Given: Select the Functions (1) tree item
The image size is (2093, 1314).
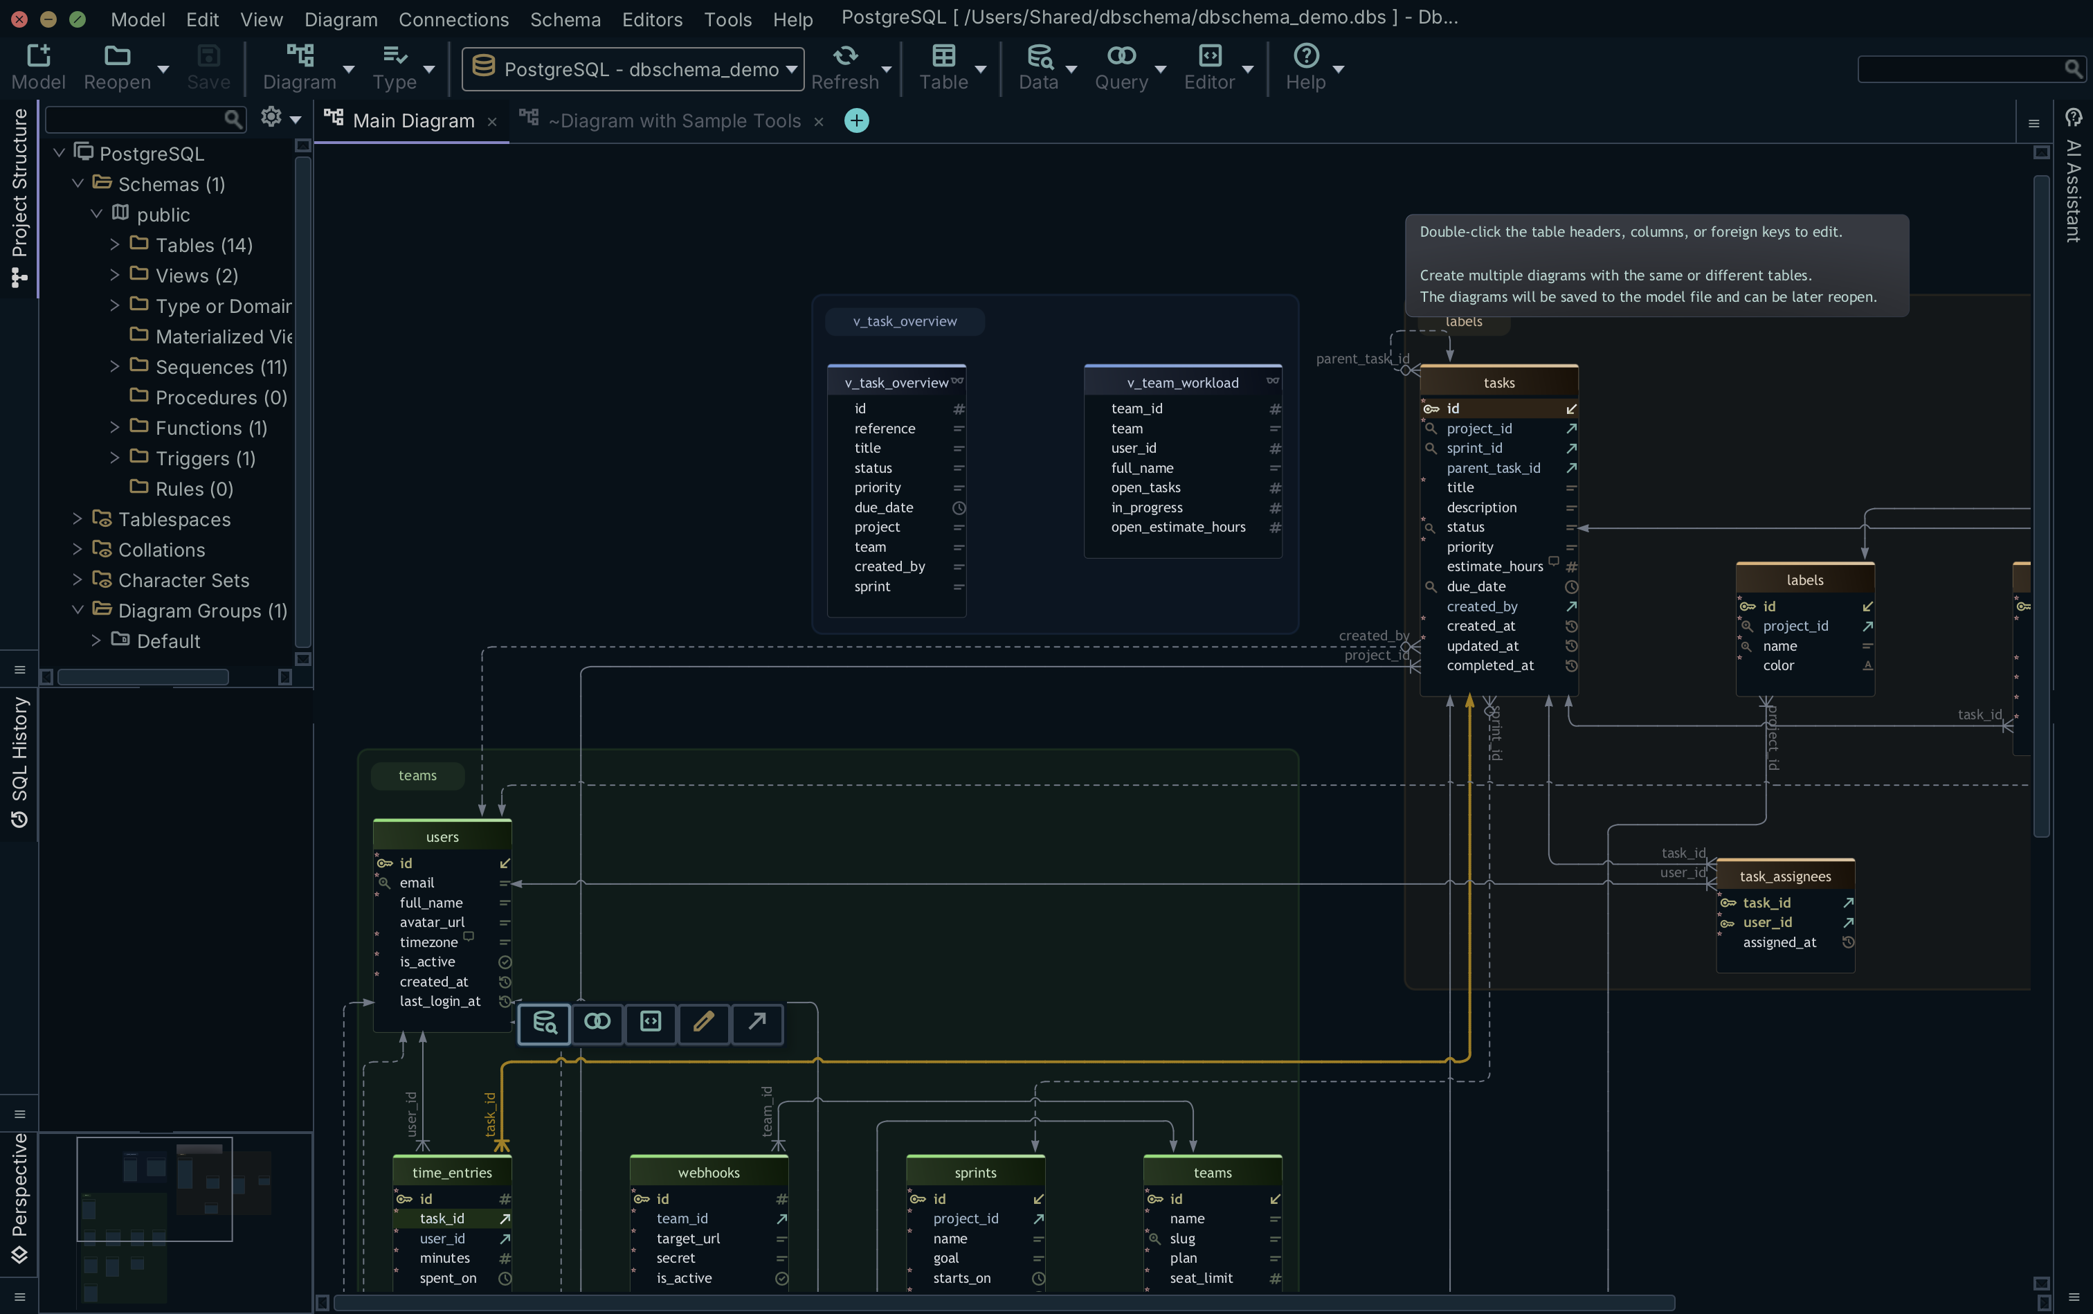Looking at the screenshot, I should tap(211, 428).
